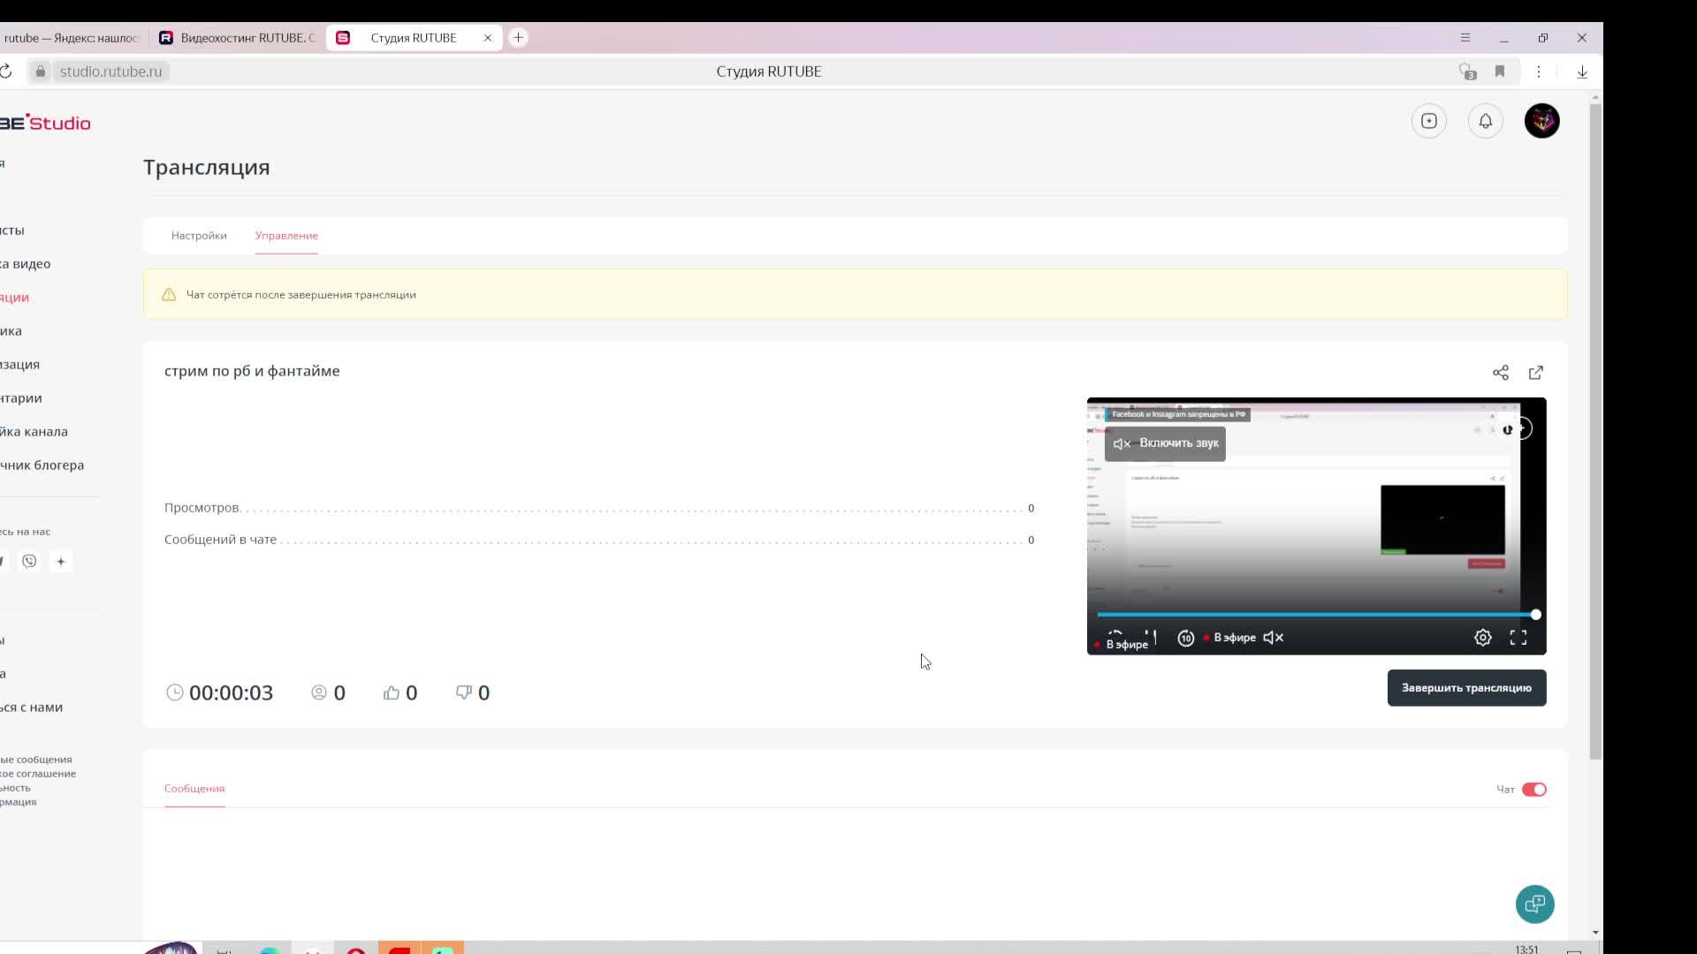Open the видео sidebar item

click(x=26, y=264)
